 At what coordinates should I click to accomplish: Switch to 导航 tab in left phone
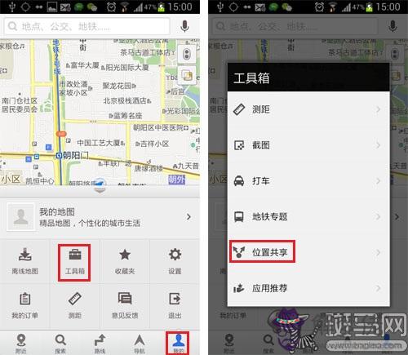pos(140,344)
